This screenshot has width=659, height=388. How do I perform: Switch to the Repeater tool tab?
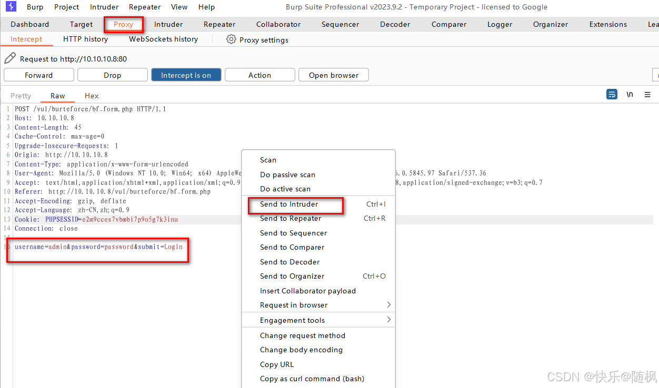click(219, 24)
